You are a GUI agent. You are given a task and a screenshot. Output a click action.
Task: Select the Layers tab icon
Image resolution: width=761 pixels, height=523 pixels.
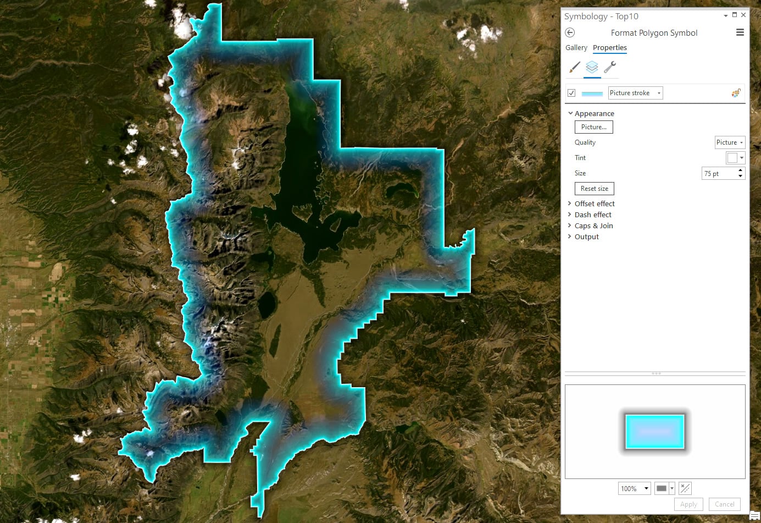coord(592,67)
